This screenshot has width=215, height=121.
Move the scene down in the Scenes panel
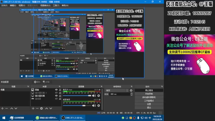click(x=16, y=108)
